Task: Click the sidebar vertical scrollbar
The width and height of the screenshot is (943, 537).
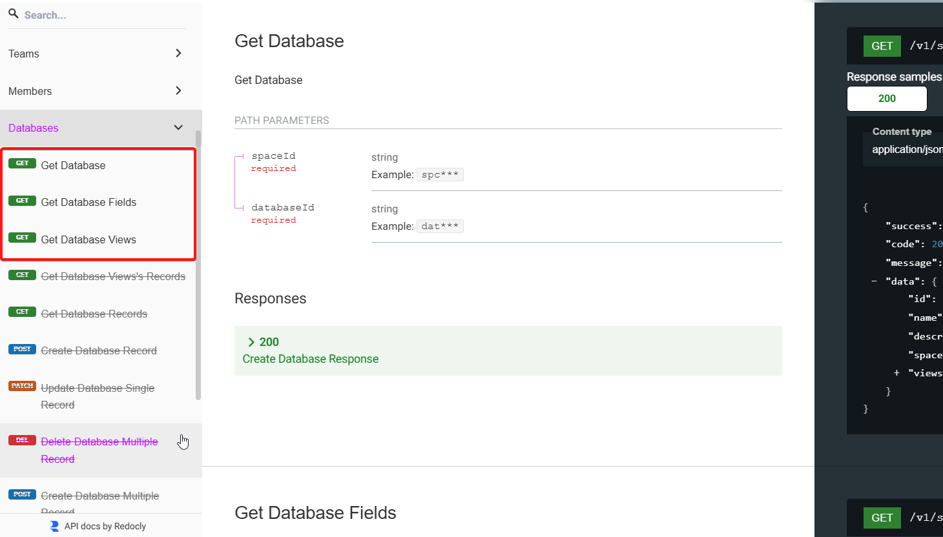Action: [198, 265]
